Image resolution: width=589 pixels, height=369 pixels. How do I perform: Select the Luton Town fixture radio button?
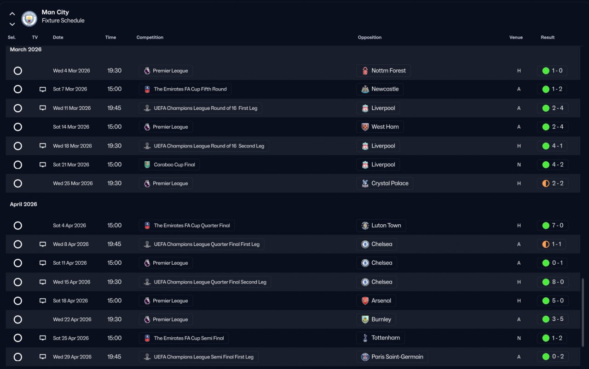pyautogui.click(x=18, y=226)
